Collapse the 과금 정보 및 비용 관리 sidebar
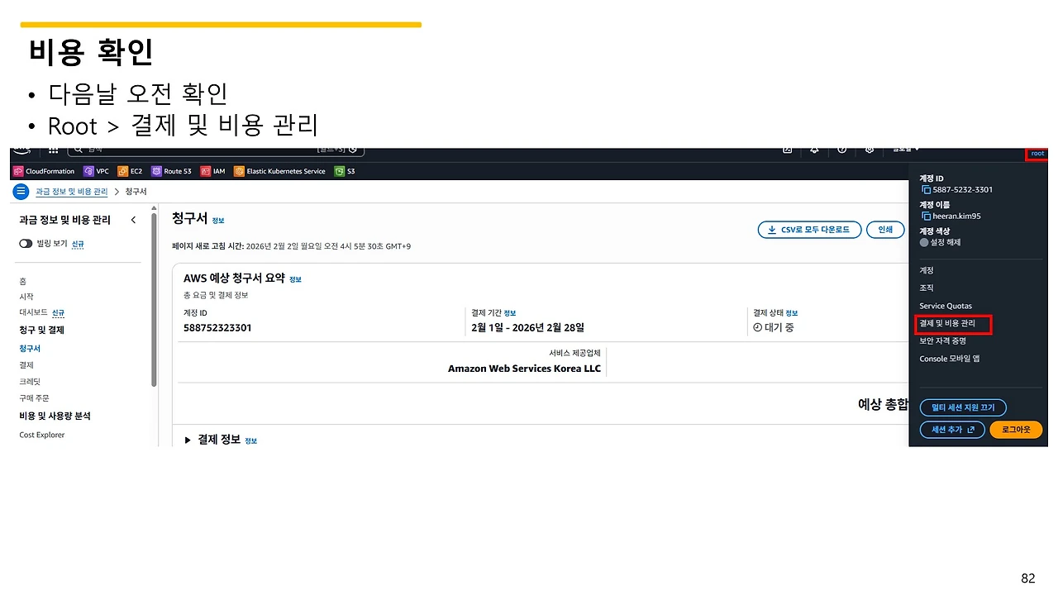 click(x=134, y=220)
